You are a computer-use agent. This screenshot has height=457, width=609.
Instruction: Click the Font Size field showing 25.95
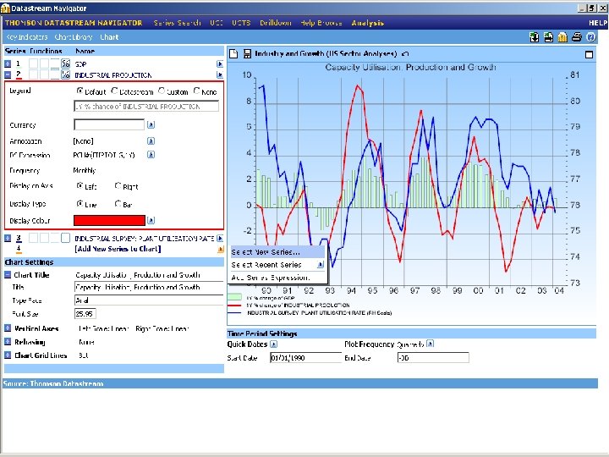pos(85,314)
